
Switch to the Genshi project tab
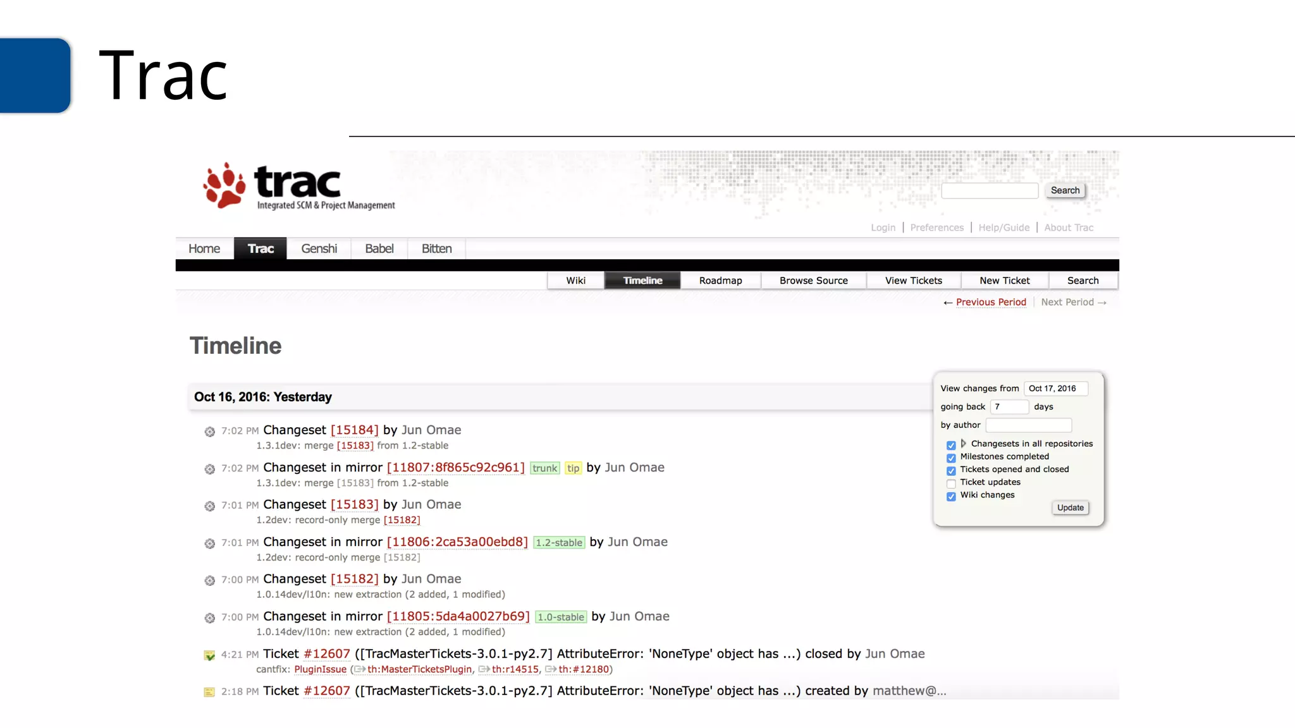[319, 248]
